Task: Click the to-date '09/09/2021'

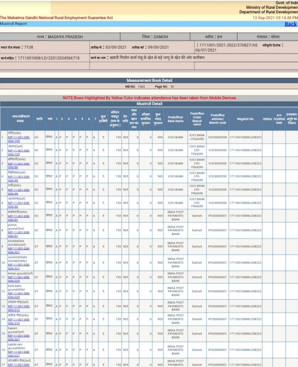Action: click(158, 47)
